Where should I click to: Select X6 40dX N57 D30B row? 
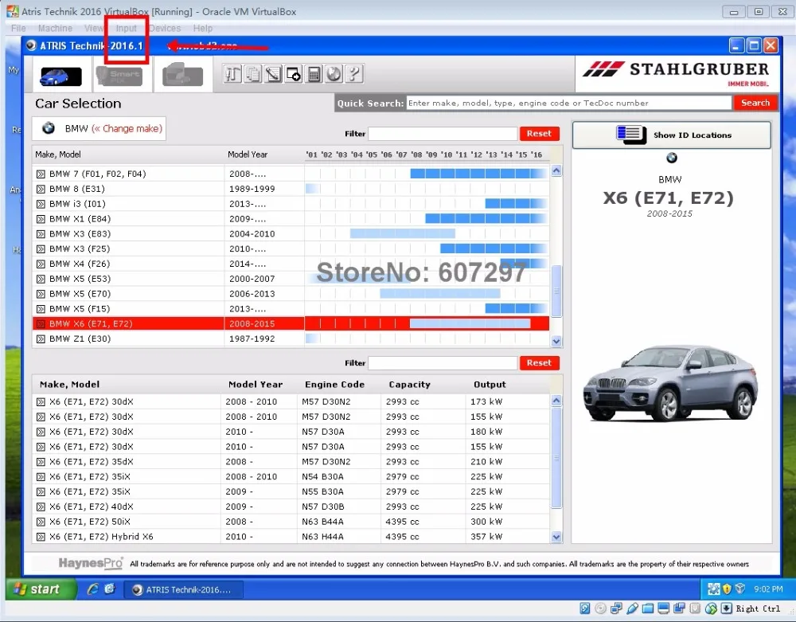pyautogui.click(x=291, y=507)
